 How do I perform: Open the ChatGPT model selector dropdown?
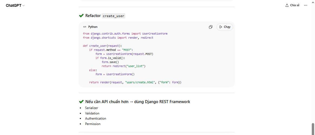click(x=15, y=5)
